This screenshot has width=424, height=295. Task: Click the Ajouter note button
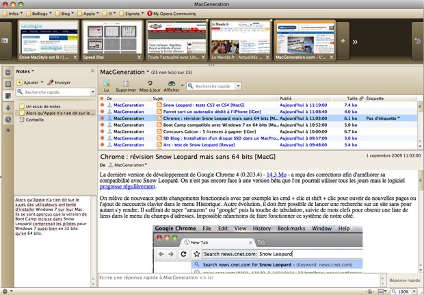tap(27, 83)
